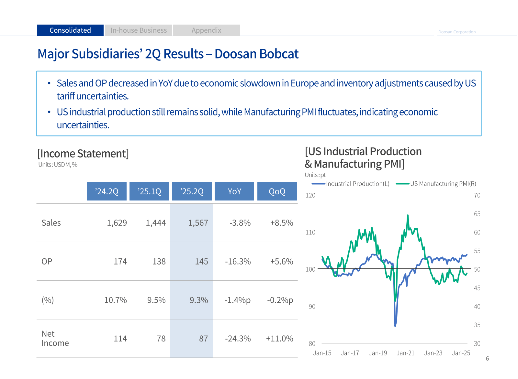Screen dimensions: 518x379
Task: Select the OP value 174
Action: click(x=120, y=261)
